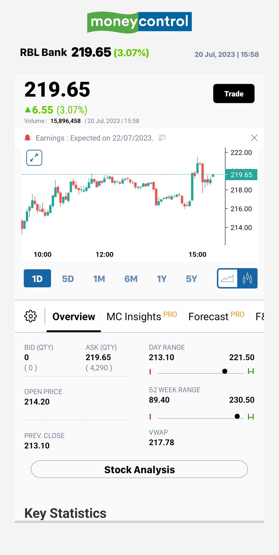This screenshot has height=555, width=279.
Task: Click the open price 214.20 value
Action: point(37,402)
